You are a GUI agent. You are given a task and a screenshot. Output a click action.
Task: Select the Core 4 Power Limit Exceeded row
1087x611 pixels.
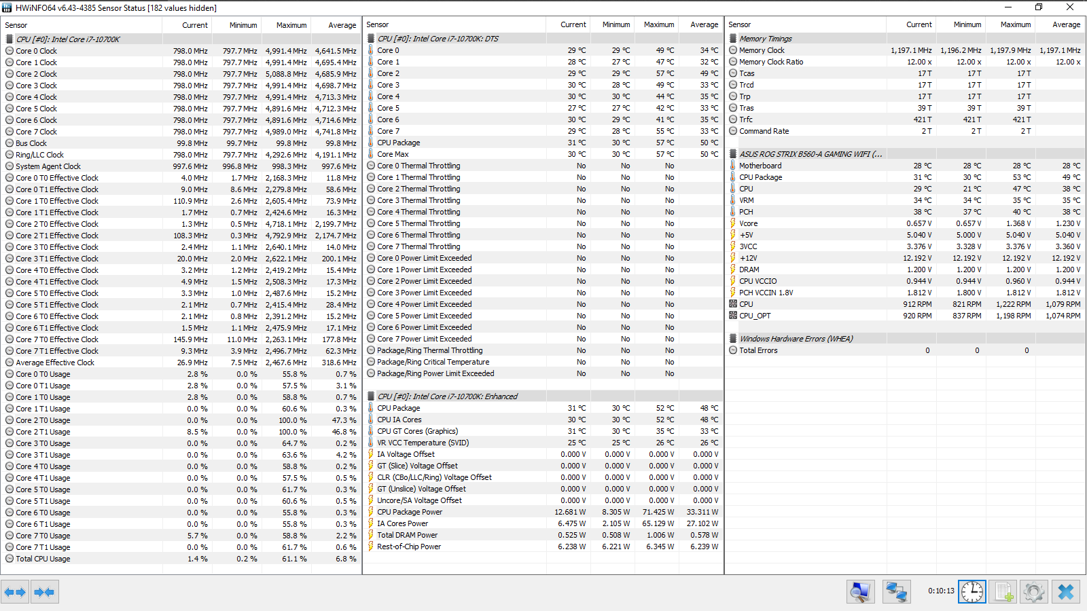pyautogui.click(x=543, y=304)
